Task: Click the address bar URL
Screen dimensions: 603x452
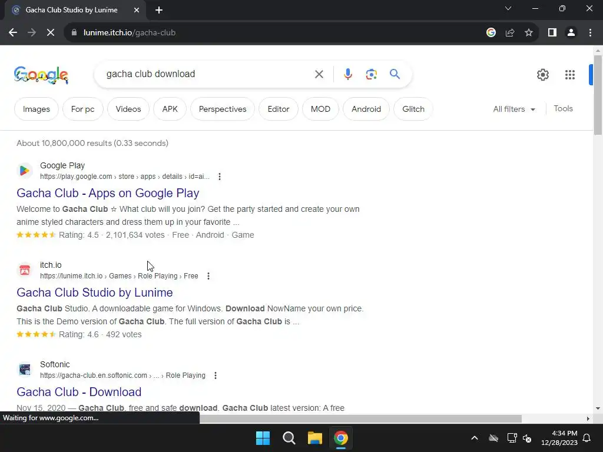Action: tap(129, 33)
